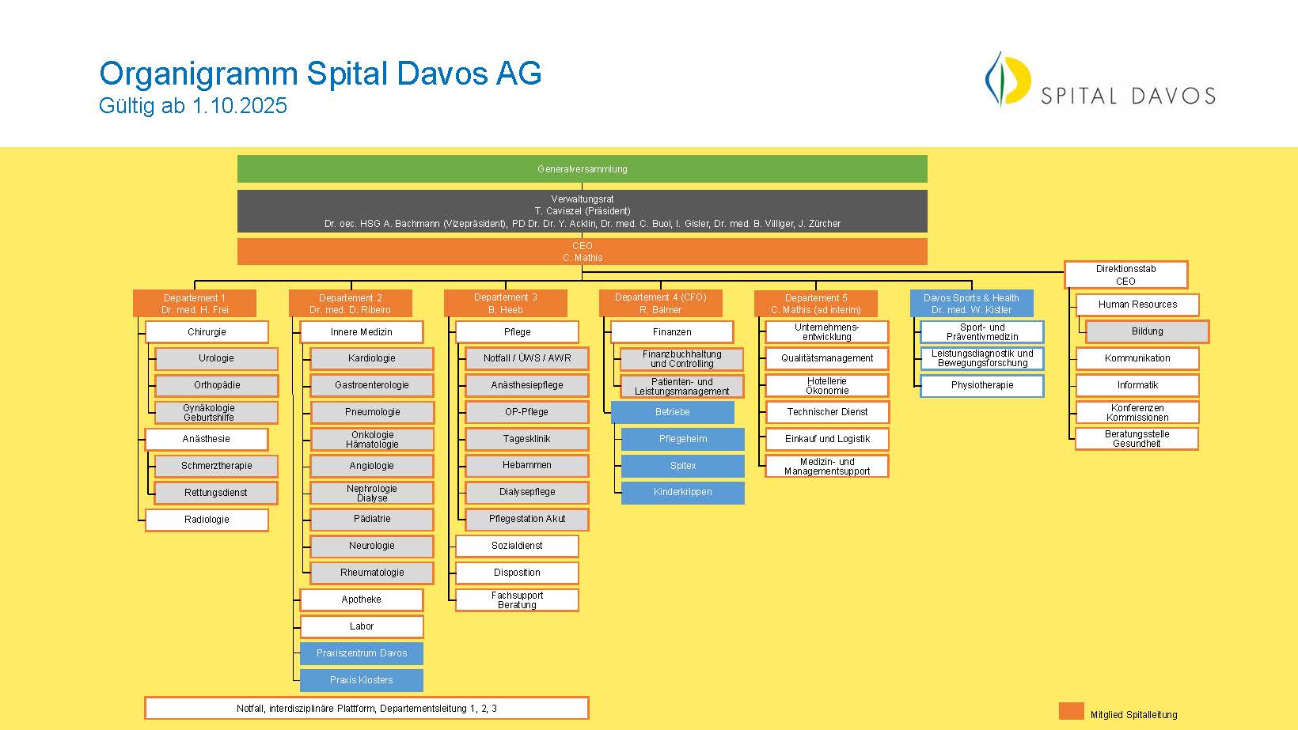
Task: Select Human Resources under Direktionsstab
Action: (1137, 304)
